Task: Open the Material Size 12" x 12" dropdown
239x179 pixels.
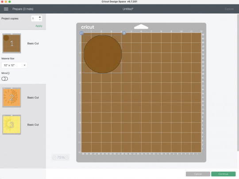Action: click(14, 65)
